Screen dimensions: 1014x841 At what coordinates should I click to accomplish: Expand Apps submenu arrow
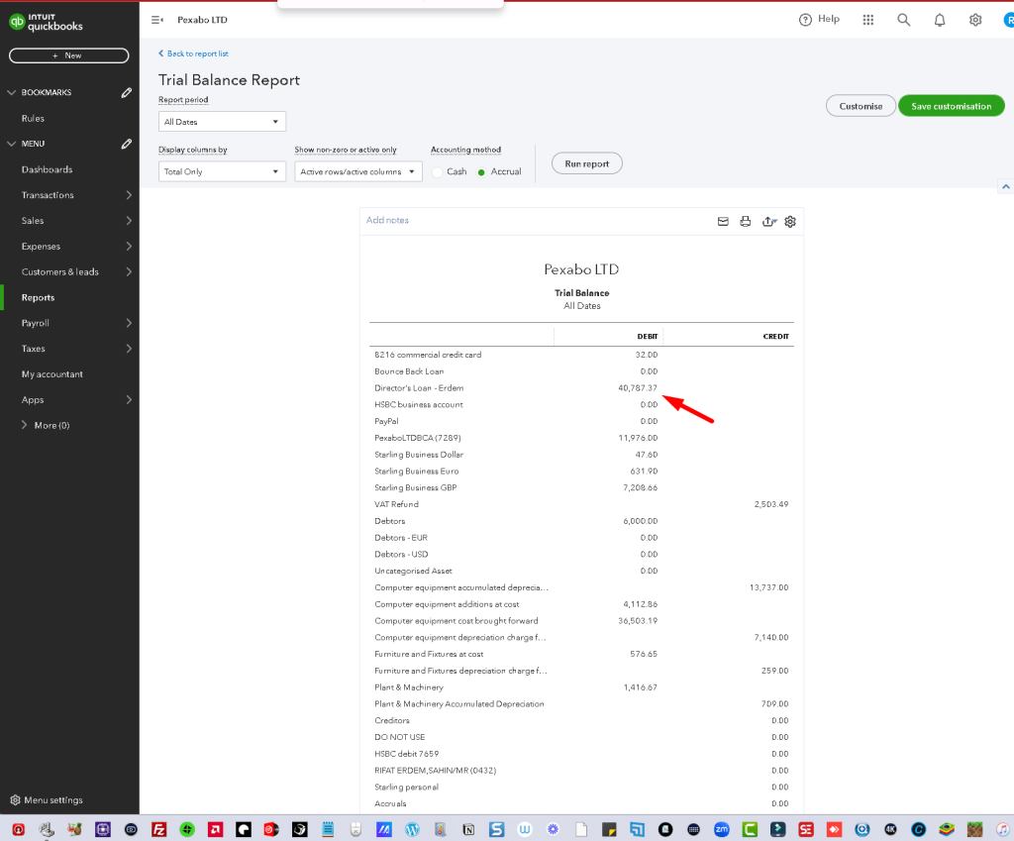click(129, 400)
